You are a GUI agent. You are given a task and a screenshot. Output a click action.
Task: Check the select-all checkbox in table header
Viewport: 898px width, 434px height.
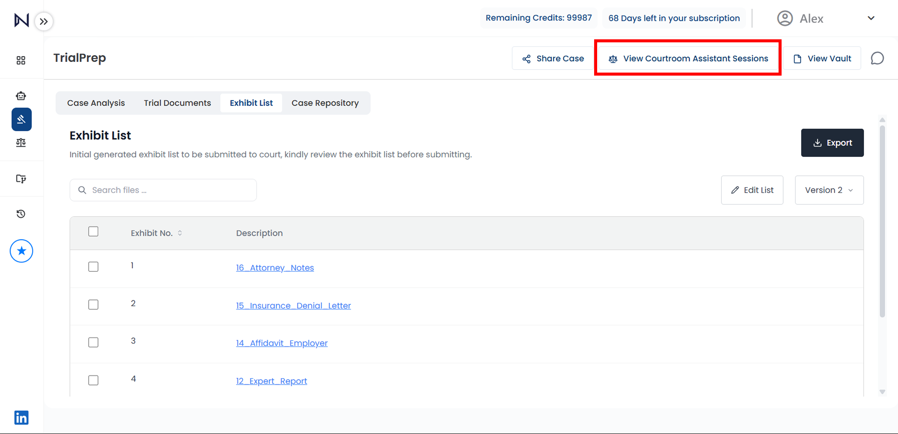point(93,231)
